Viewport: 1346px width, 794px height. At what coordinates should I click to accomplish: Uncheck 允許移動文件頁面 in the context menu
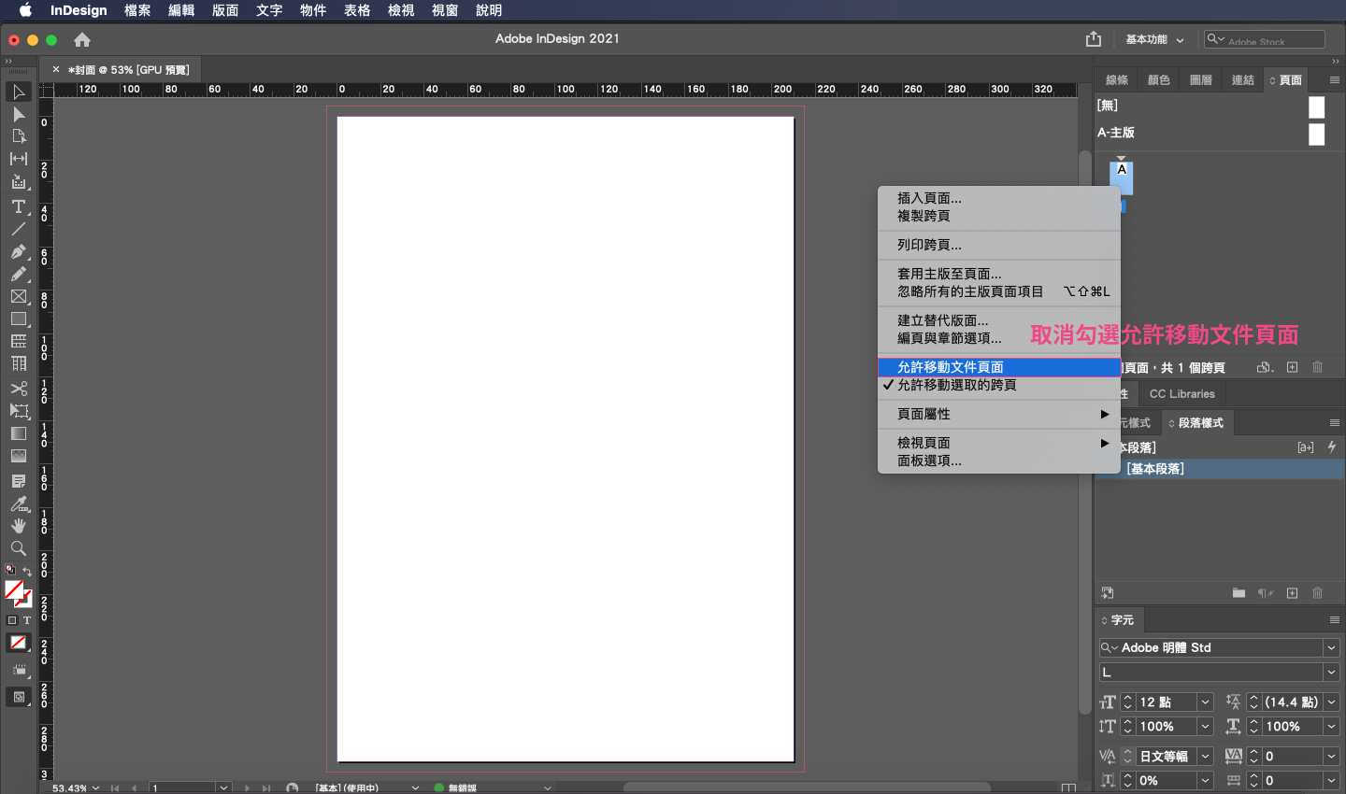pyautogui.click(x=950, y=367)
